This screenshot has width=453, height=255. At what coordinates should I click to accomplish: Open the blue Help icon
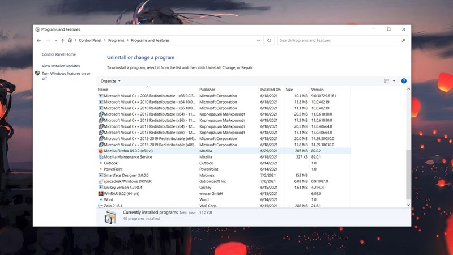pyautogui.click(x=404, y=81)
